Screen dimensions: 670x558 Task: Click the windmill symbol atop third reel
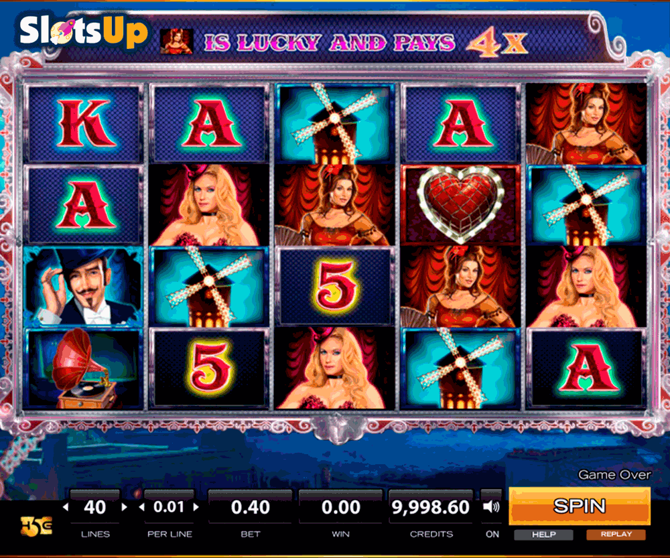[x=334, y=124]
